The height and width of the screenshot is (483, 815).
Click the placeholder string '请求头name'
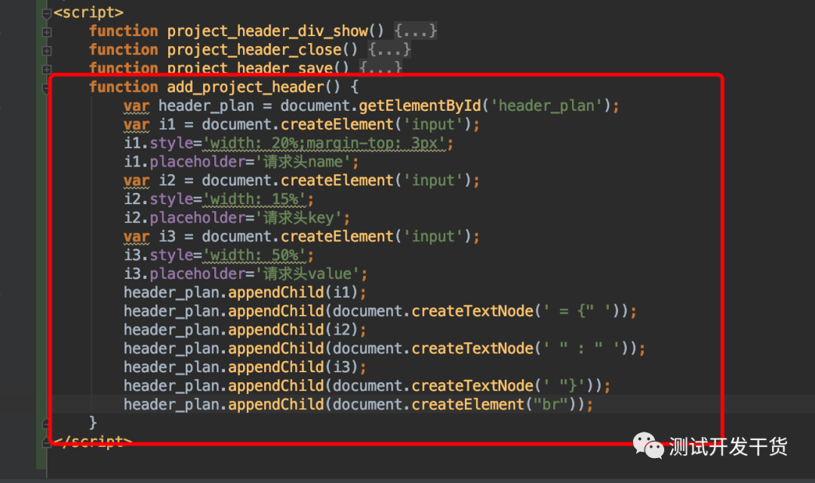click(303, 162)
